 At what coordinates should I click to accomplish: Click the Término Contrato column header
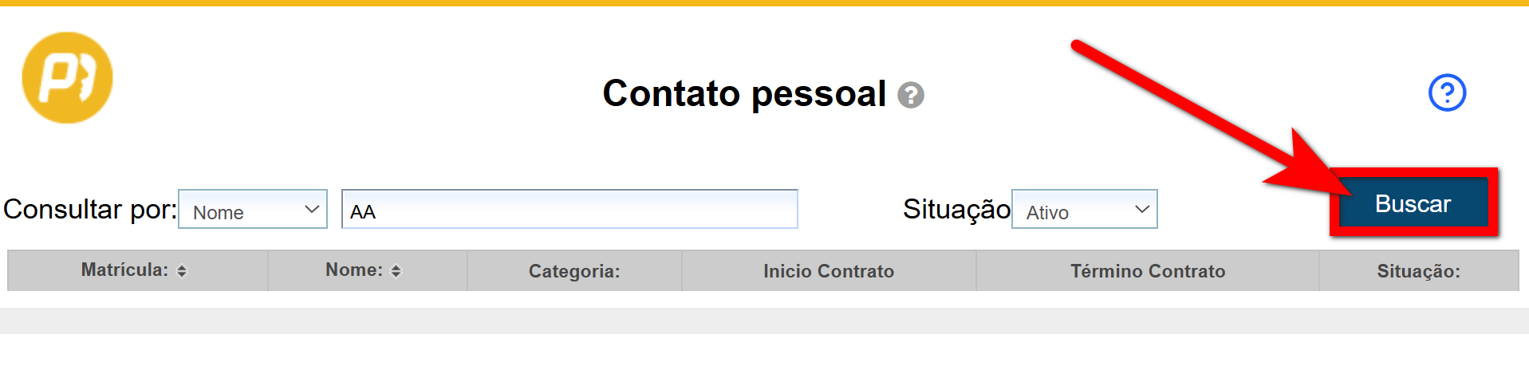(1148, 271)
